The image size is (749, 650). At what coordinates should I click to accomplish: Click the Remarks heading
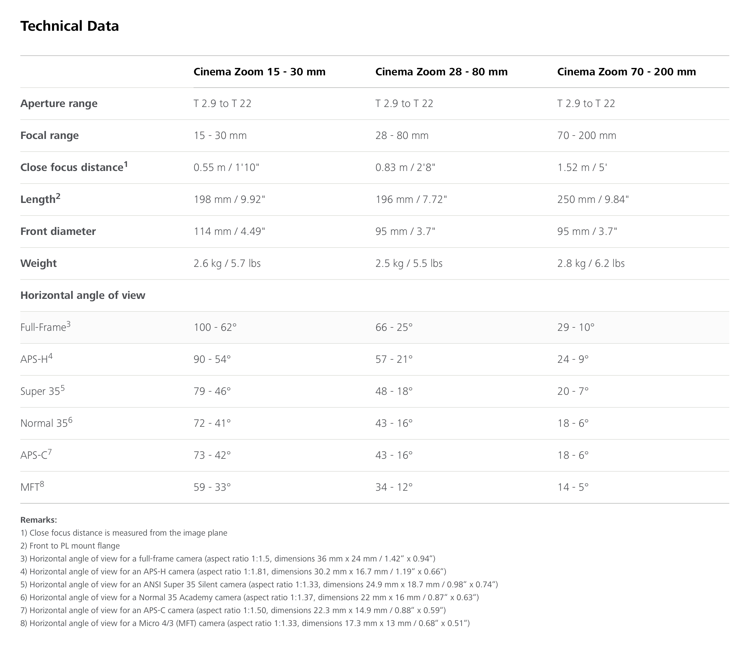pyautogui.click(x=38, y=520)
